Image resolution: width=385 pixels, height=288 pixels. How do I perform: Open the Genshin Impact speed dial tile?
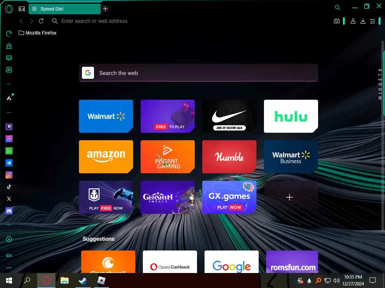[168, 197]
